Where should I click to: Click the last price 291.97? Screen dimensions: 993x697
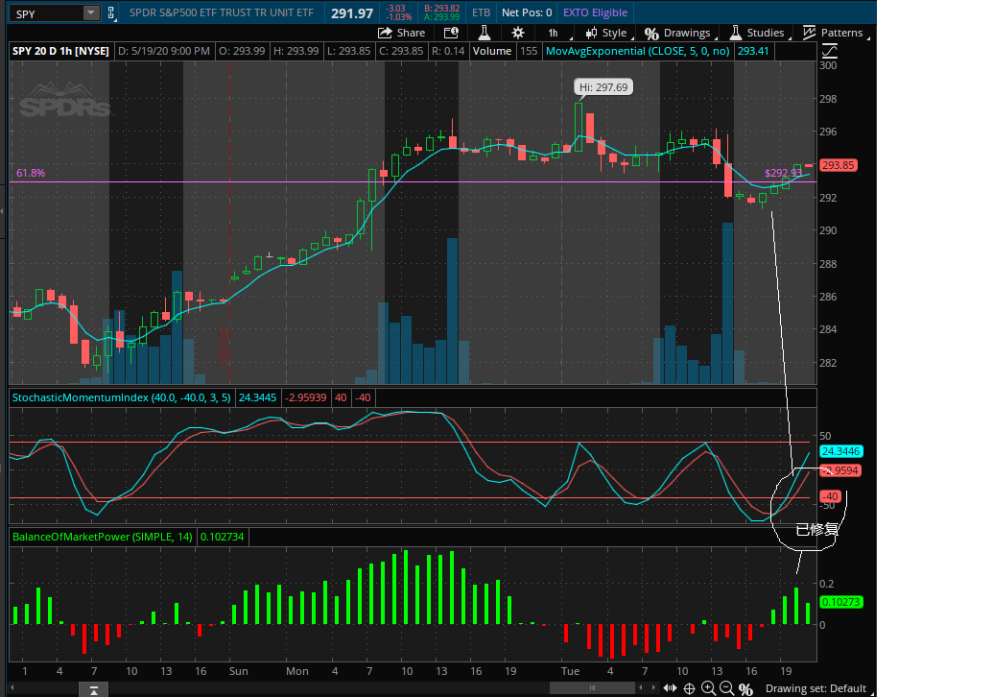click(352, 13)
